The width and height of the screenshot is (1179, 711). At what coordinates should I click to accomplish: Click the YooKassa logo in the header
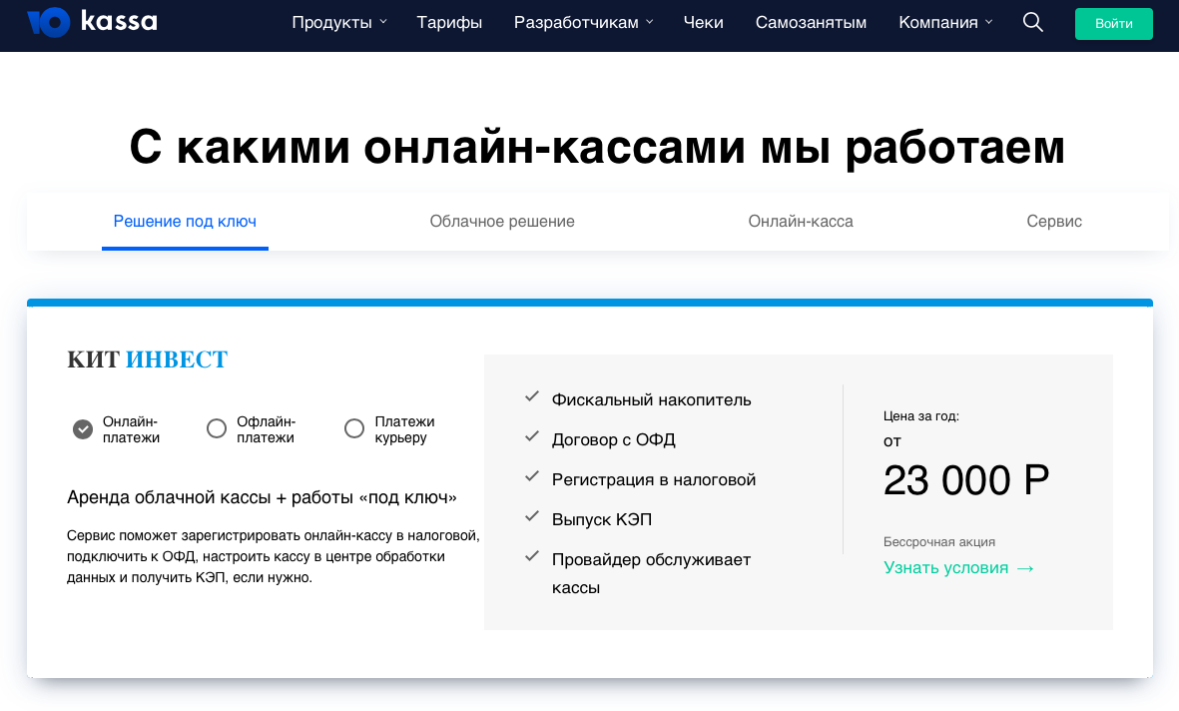[92, 22]
